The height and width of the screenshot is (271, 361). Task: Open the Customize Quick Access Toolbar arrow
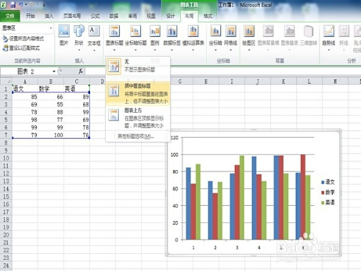[44, 4]
